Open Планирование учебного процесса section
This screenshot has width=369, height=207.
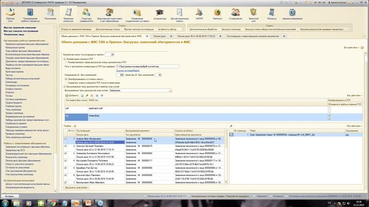click(x=30, y=15)
